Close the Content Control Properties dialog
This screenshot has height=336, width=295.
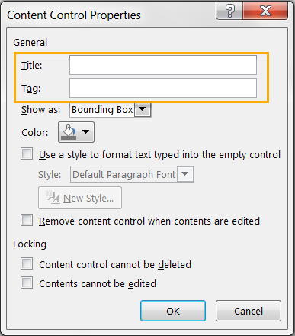tap(265, 11)
